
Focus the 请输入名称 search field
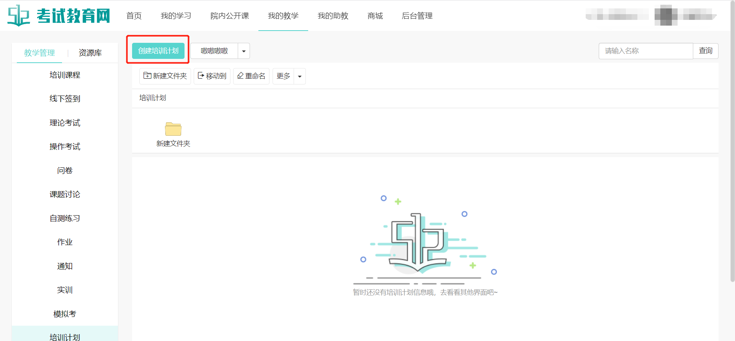pyautogui.click(x=646, y=51)
